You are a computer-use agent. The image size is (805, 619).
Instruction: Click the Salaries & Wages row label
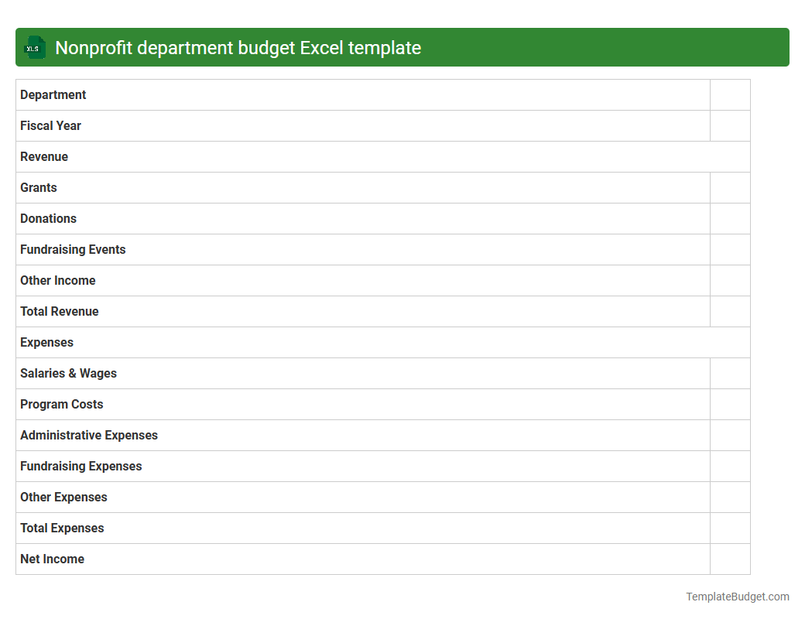(68, 373)
